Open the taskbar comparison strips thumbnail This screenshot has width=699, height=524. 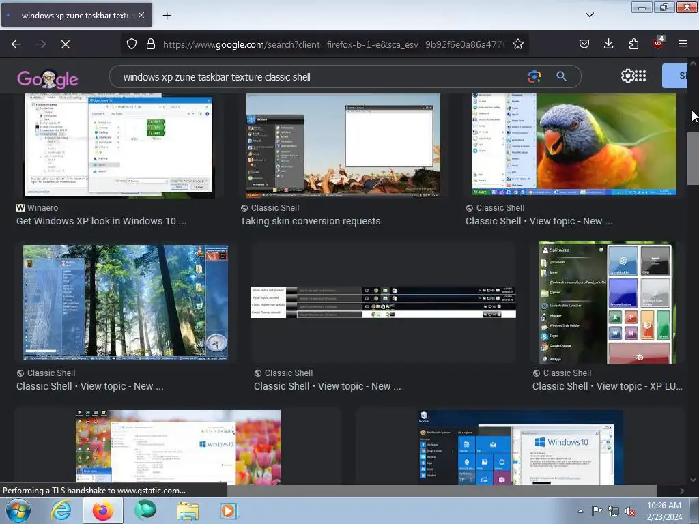[x=384, y=302]
